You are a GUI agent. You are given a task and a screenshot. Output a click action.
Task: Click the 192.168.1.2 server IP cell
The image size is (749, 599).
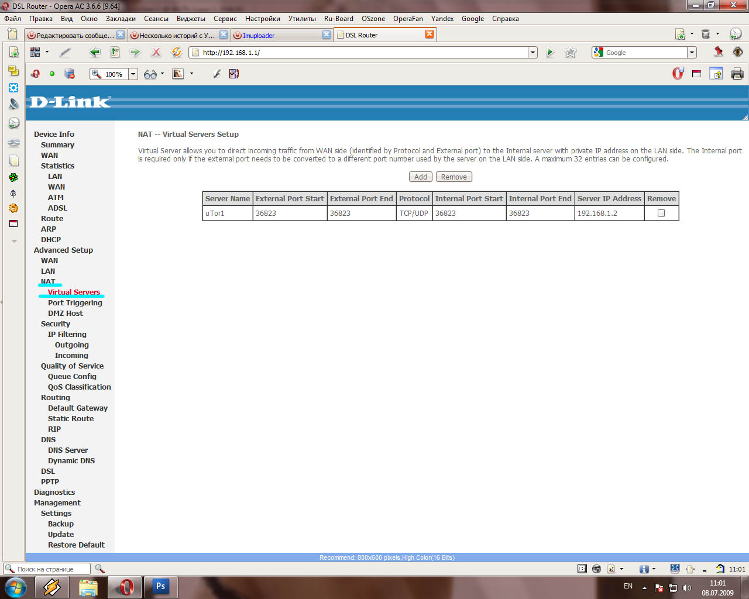pos(609,214)
